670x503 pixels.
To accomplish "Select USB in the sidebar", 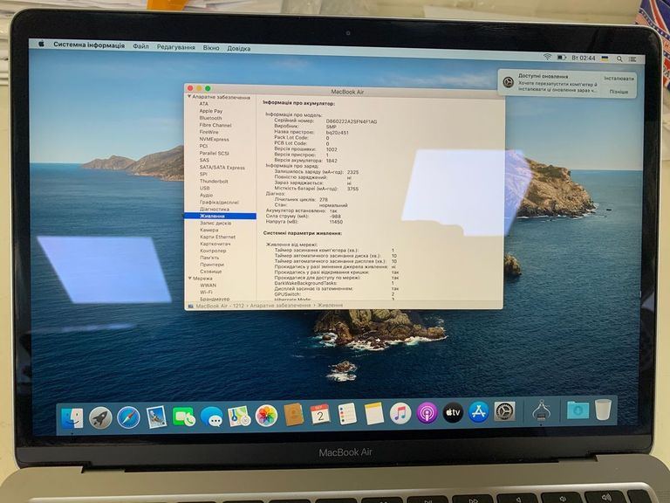I will tap(205, 189).
